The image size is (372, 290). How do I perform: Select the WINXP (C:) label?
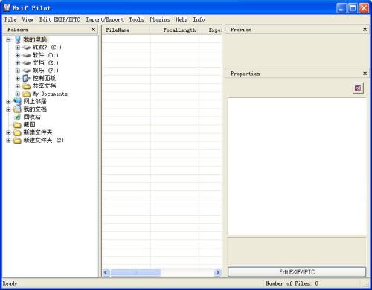(47, 48)
